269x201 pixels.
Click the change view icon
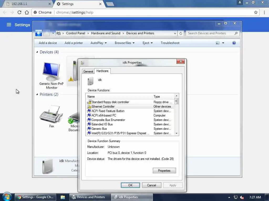(x=217, y=43)
